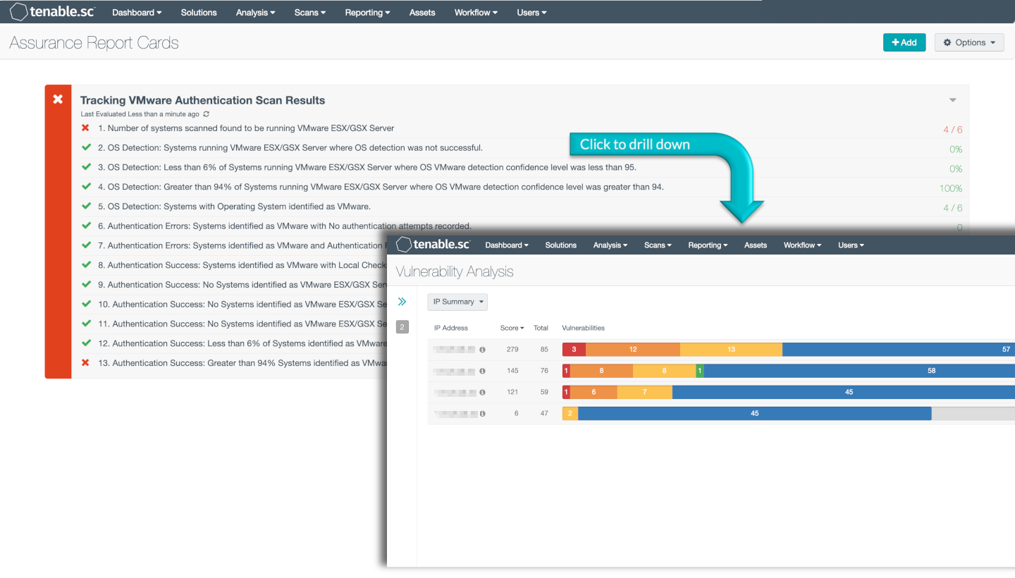Click the orange segment showing 6

pos(593,392)
